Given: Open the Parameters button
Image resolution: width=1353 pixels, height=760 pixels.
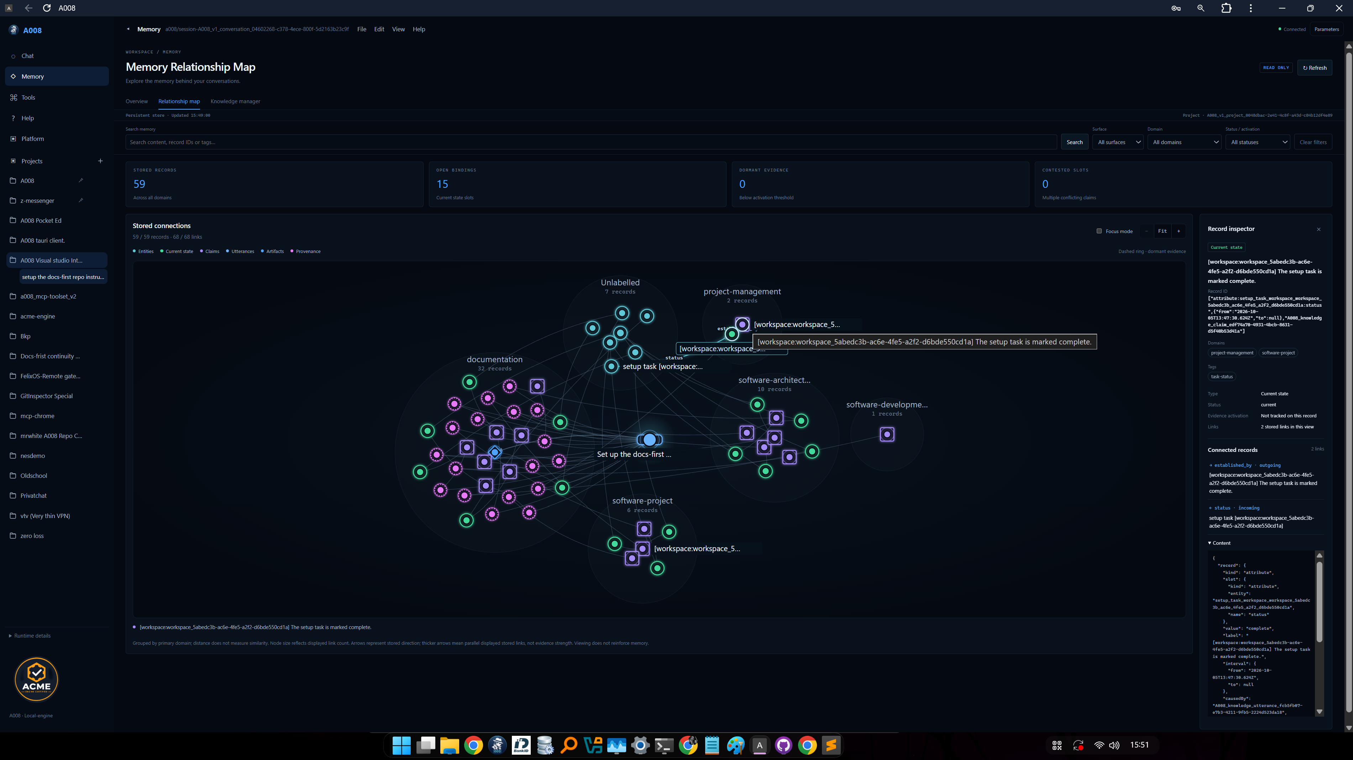Looking at the screenshot, I should coord(1326,30).
